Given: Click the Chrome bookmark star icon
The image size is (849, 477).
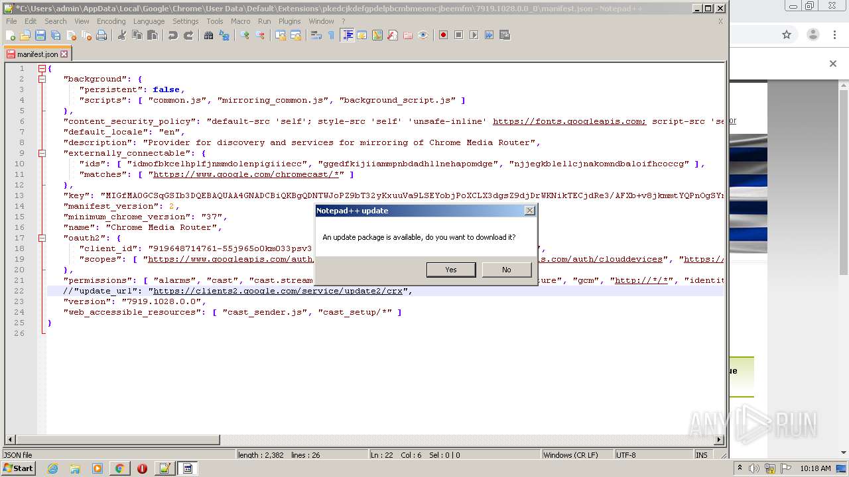Looking at the screenshot, I should pyautogui.click(x=787, y=34).
